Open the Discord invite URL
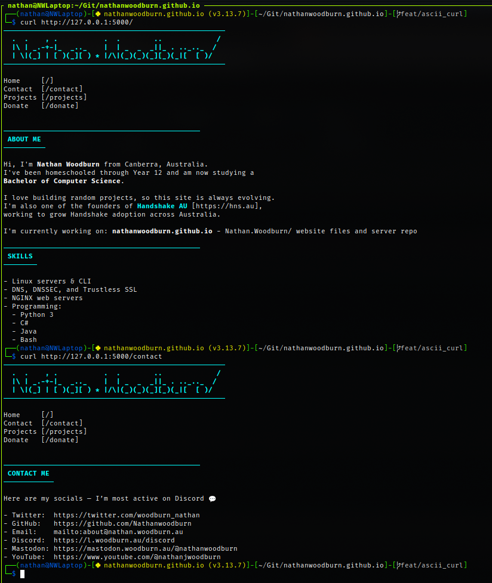 pyautogui.click(x=114, y=540)
